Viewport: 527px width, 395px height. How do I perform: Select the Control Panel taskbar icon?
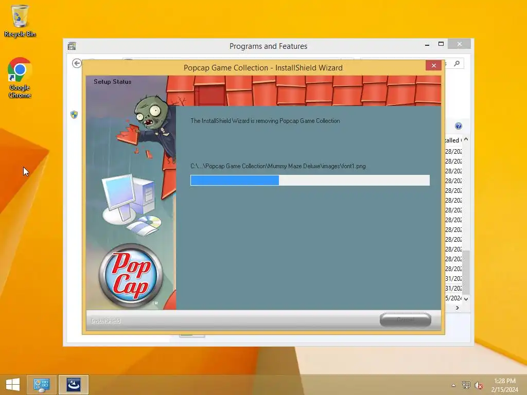click(x=42, y=385)
